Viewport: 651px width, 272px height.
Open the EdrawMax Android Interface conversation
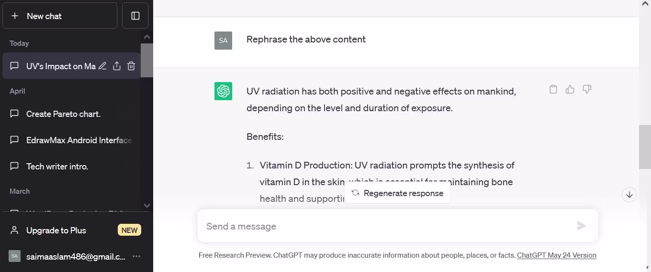pyautogui.click(x=79, y=140)
